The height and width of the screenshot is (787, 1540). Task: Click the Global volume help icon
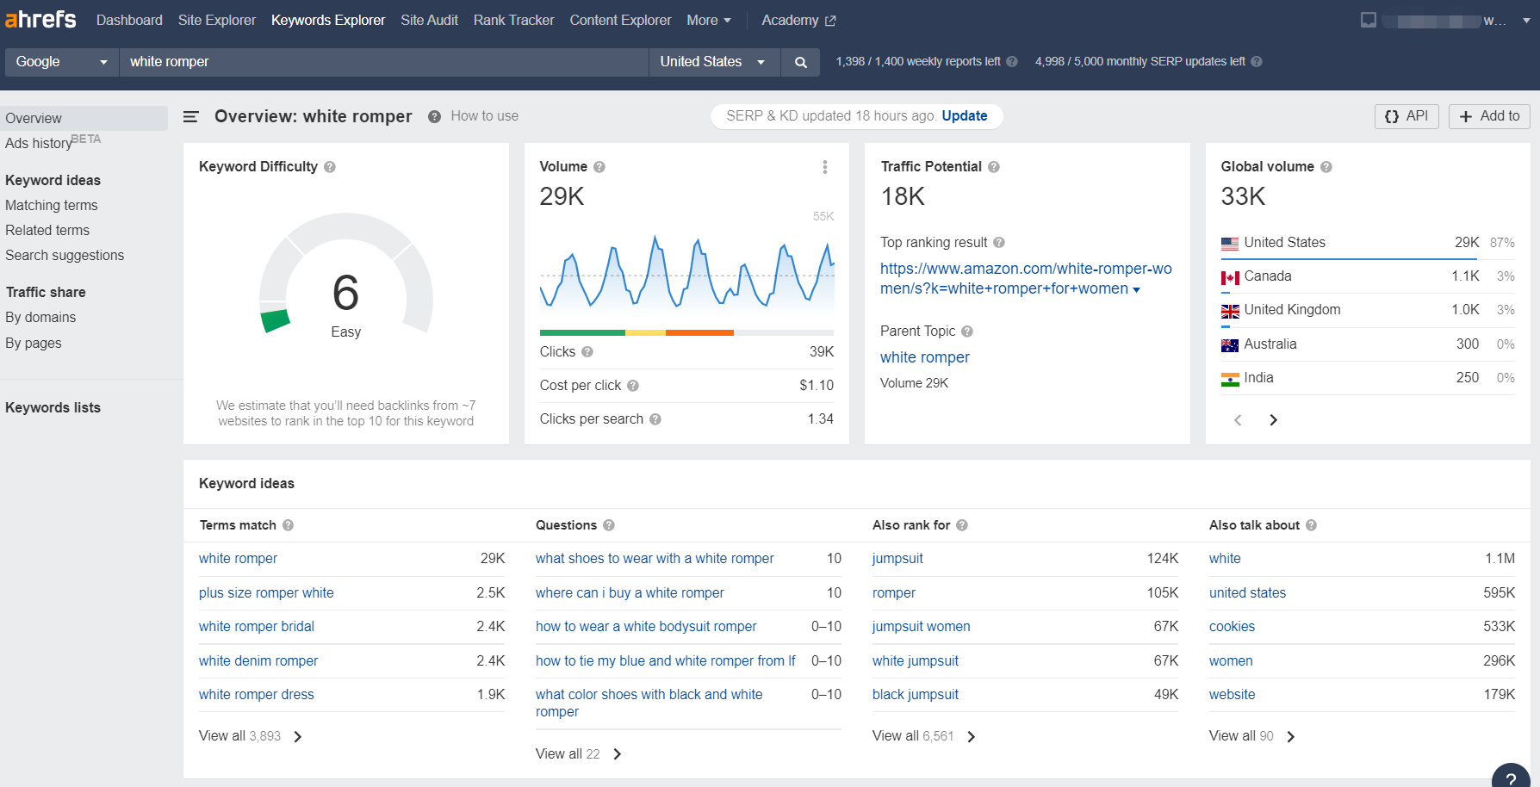pos(1326,167)
